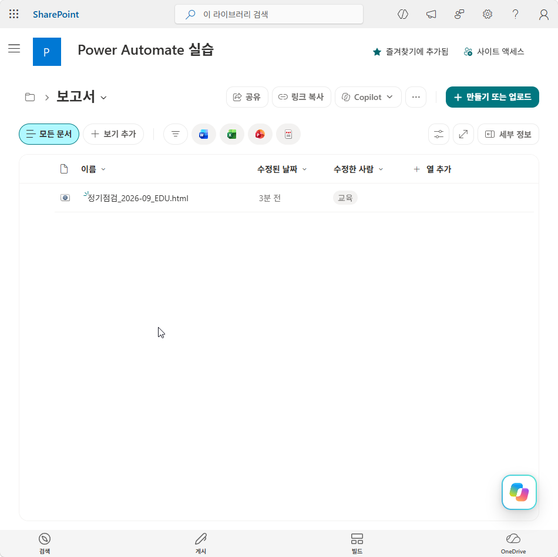Open the more actions ellipsis menu
Screen dimensions: 558x557
click(x=416, y=97)
